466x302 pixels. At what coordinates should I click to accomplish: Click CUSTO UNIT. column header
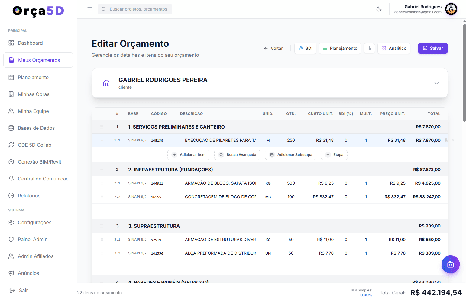321,114
